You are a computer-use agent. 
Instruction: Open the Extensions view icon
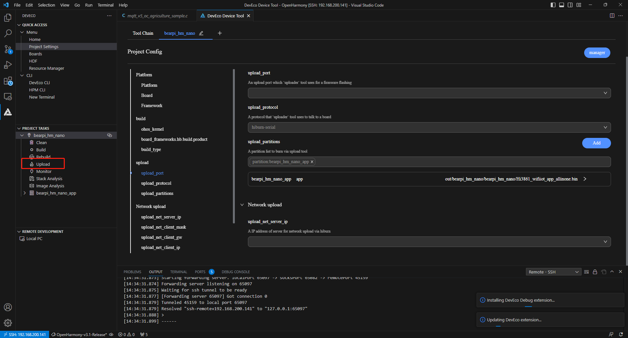coord(8,81)
